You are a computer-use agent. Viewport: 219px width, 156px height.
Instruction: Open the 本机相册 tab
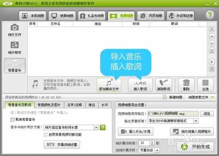coord(33,16)
